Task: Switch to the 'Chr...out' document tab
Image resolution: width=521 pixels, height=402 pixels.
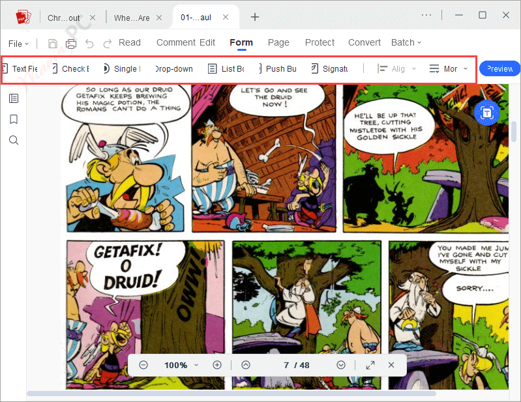Action: (63, 18)
